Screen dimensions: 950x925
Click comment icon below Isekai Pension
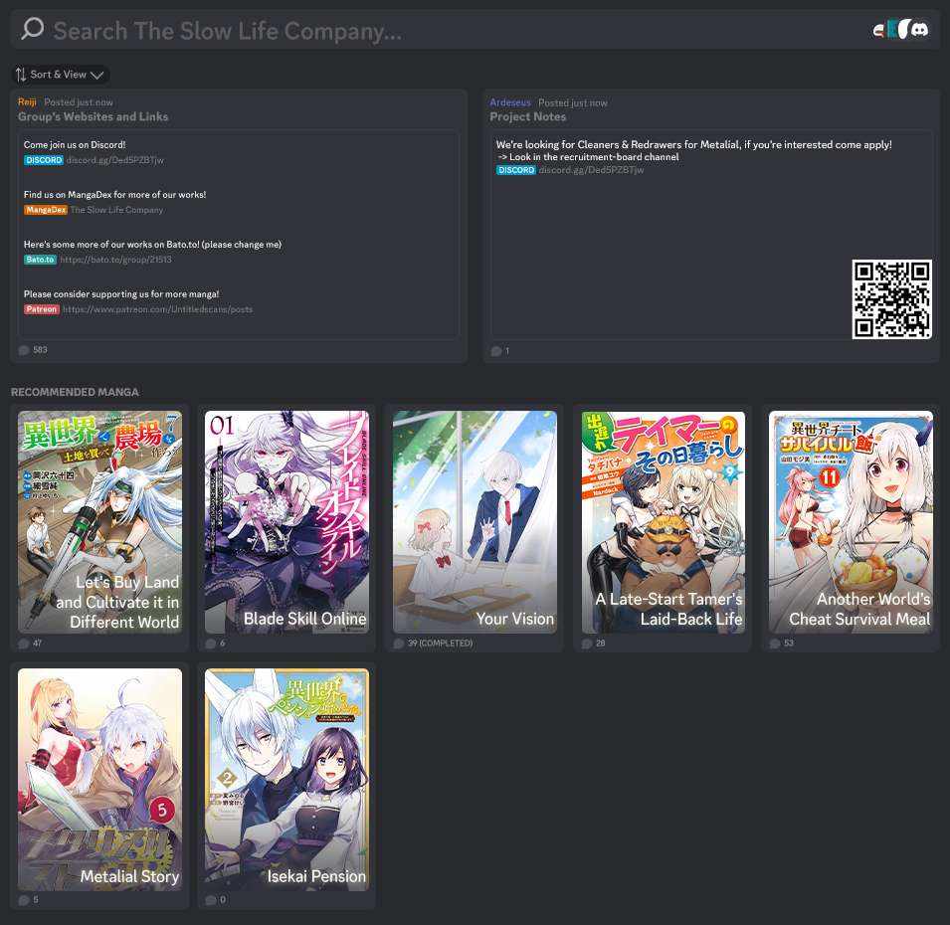pyautogui.click(x=211, y=900)
